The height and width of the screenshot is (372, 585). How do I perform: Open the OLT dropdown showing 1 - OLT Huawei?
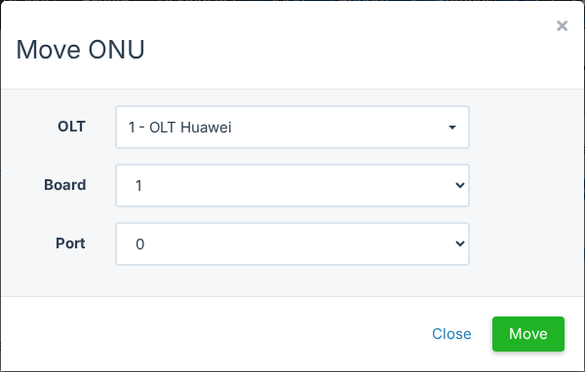(292, 128)
